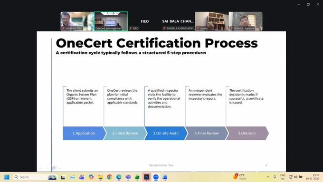The width and height of the screenshot is (323, 182).
Task: Click the taskbar Search box
Action: [x=35, y=177]
